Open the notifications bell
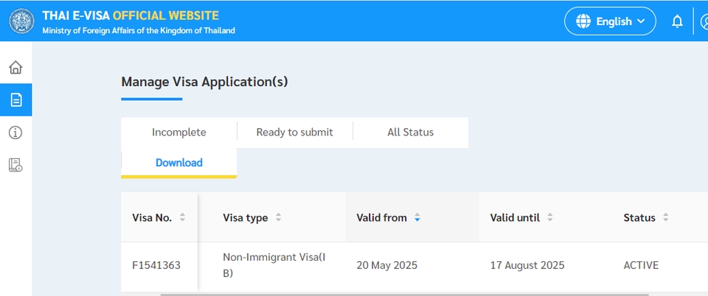Screen dimensions: 708x296 677,21
